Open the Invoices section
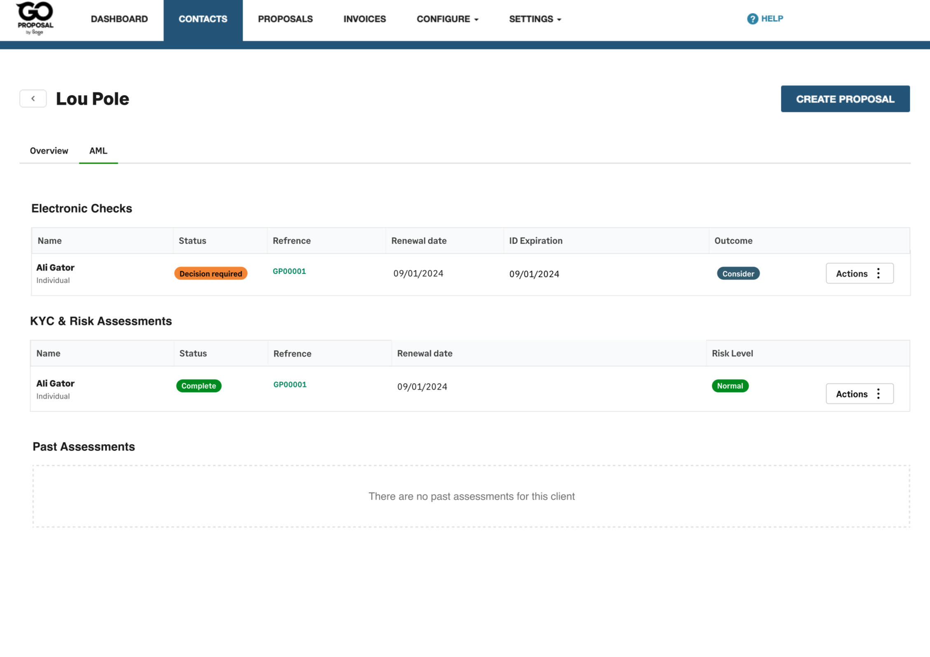This screenshot has width=930, height=657. (365, 19)
